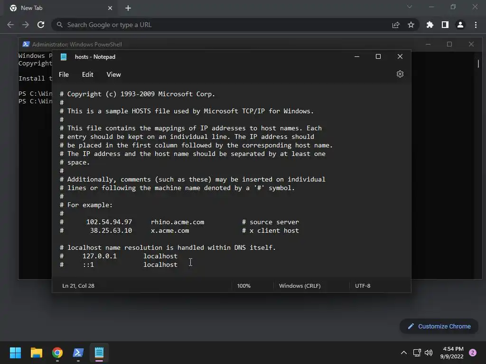Switch to Chrome from the taskbar
This screenshot has width=486, height=364.
[57, 353]
